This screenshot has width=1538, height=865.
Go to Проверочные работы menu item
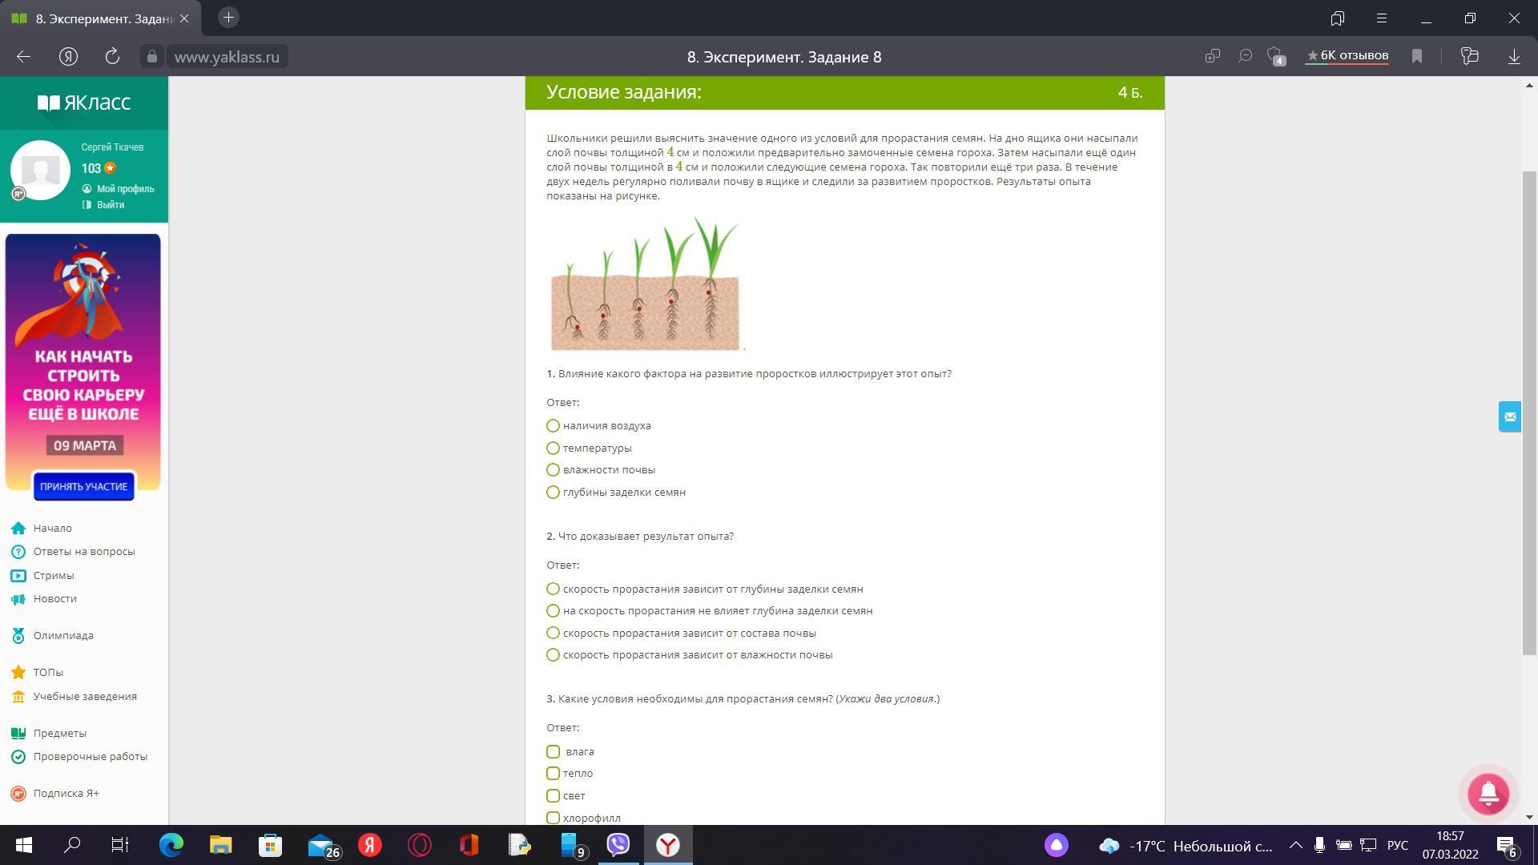click(x=90, y=757)
